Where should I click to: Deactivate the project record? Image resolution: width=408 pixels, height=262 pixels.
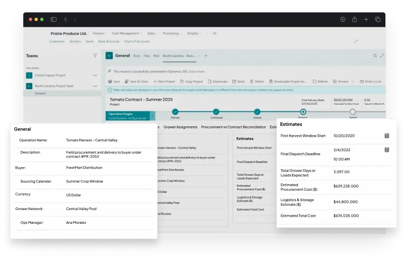click(x=217, y=81)
